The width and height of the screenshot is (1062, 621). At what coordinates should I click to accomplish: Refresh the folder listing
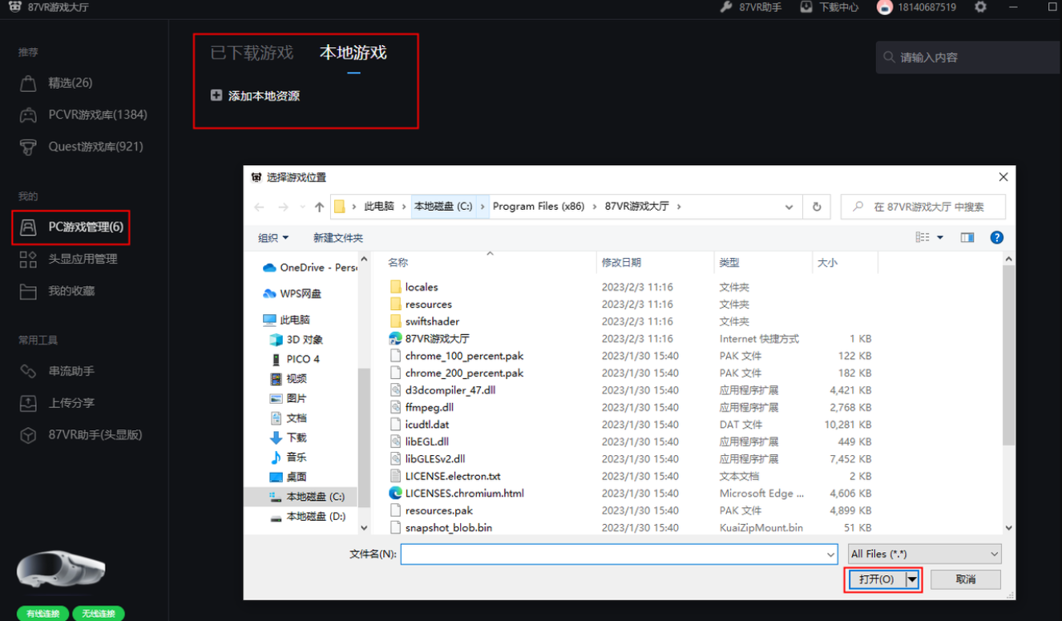point(817,207)
